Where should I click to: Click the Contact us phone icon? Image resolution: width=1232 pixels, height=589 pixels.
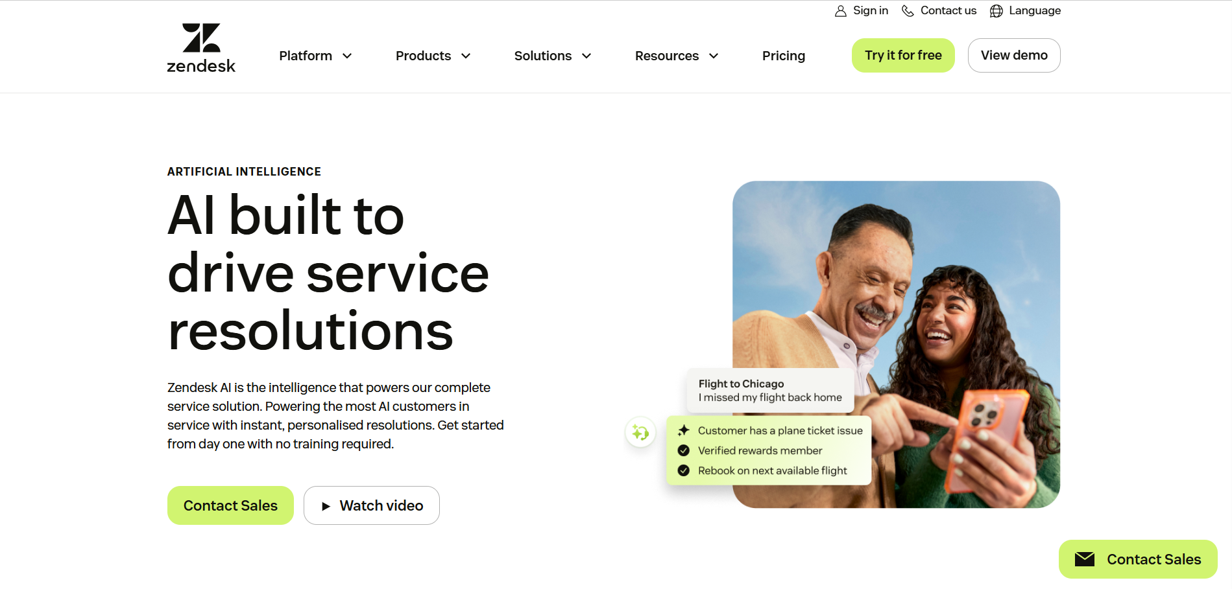pos(908,11)
